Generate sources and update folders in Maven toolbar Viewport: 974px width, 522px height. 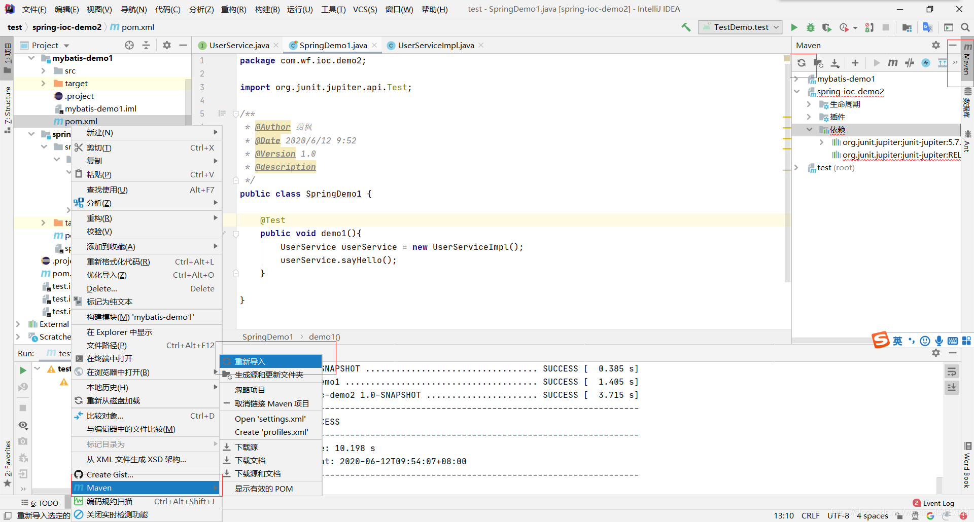coord(818,63)
